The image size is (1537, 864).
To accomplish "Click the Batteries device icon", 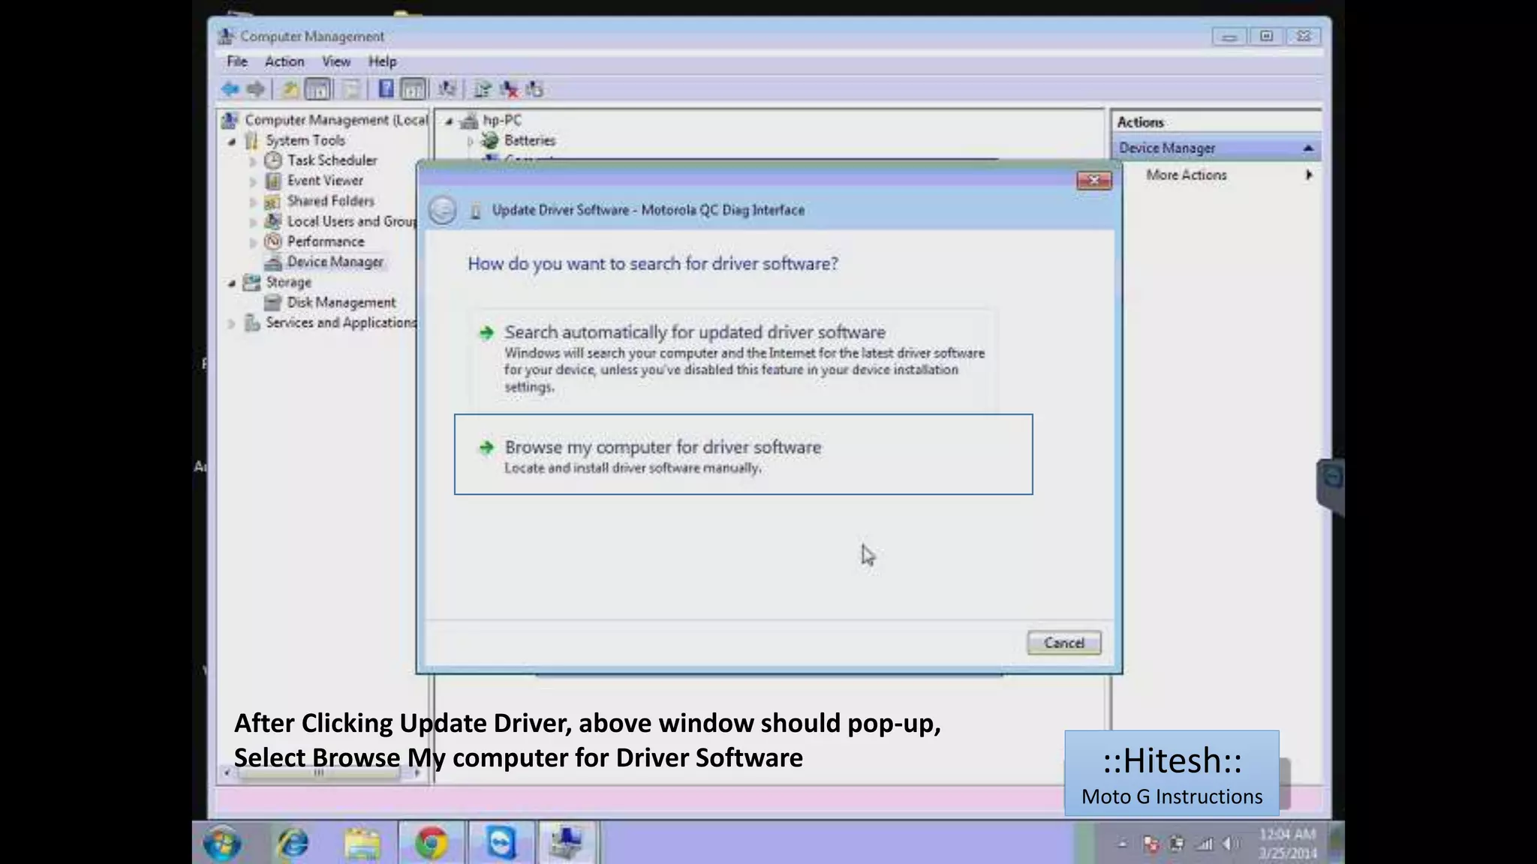I will coord(490,140).
